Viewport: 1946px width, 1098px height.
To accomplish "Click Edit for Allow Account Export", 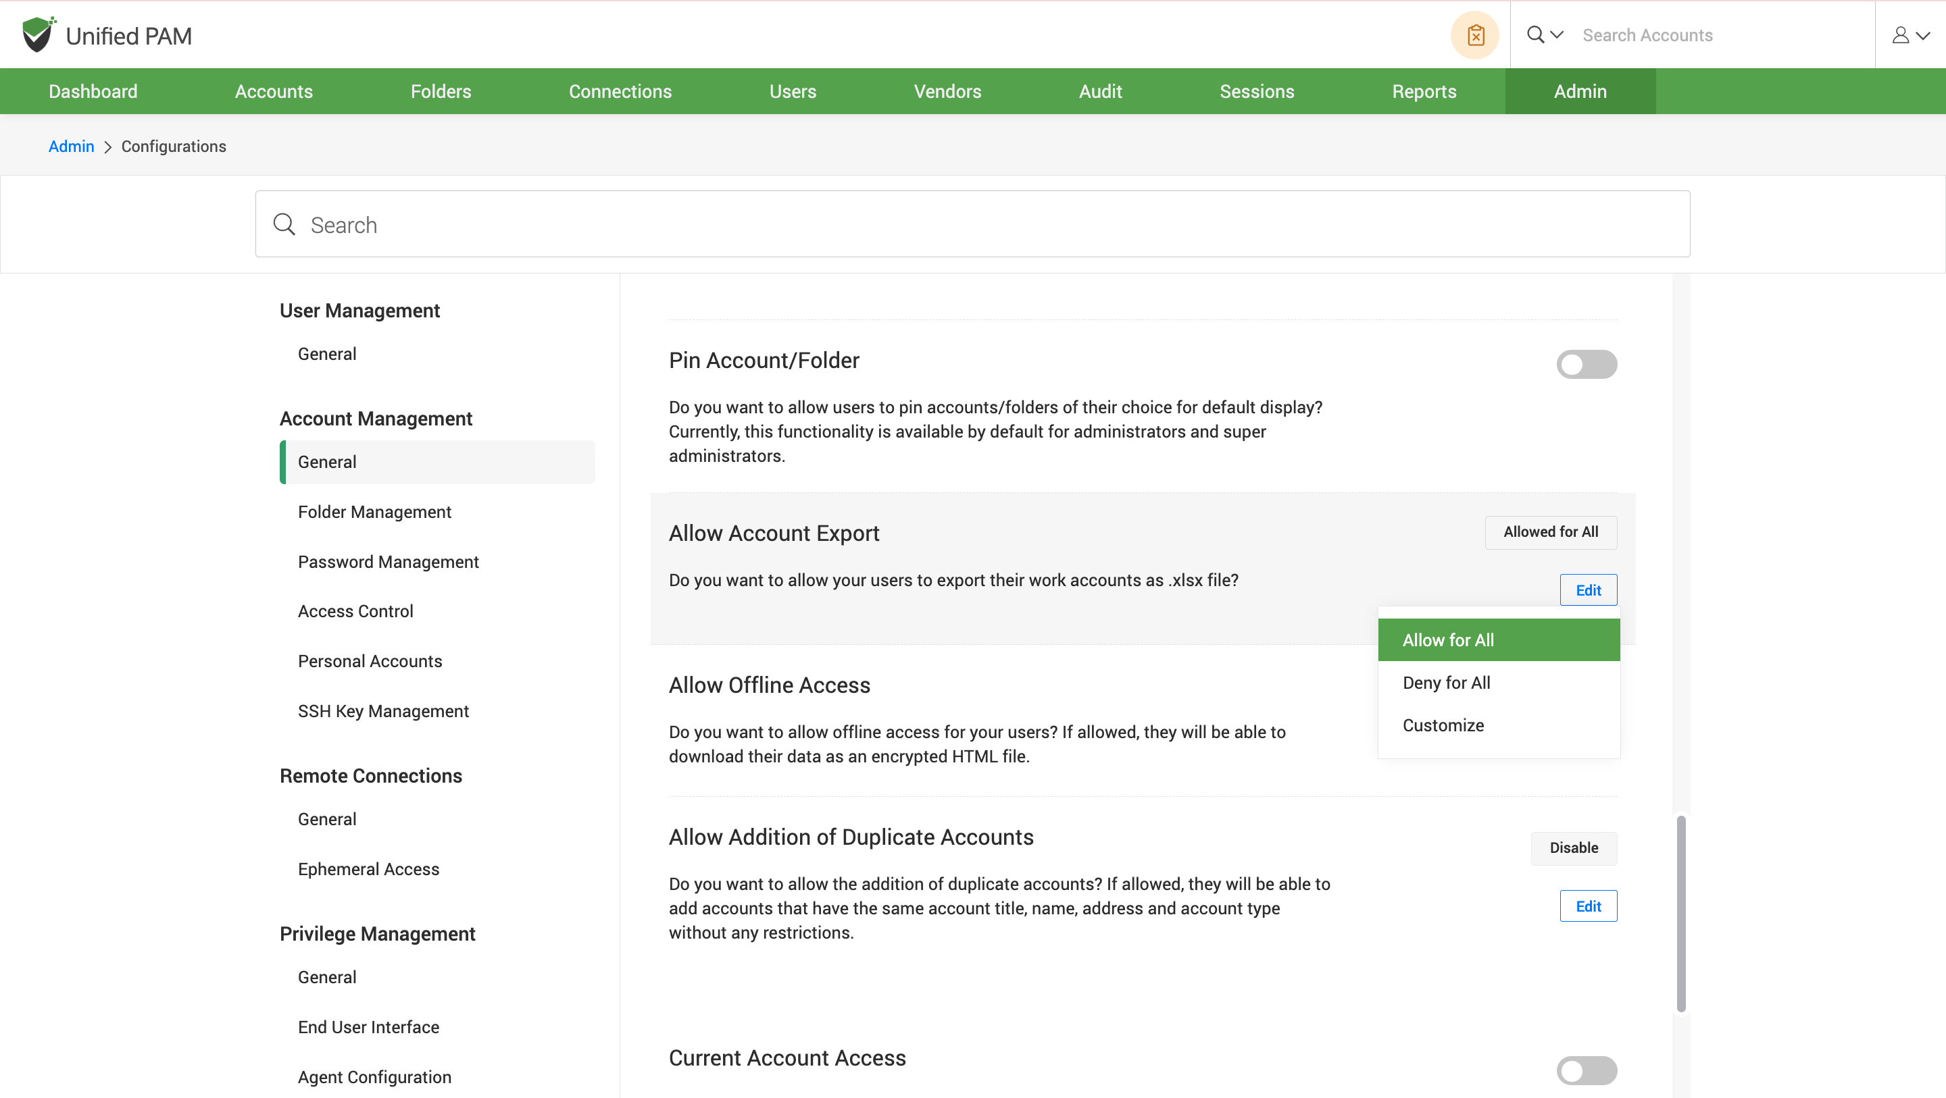I will pos(1588,591).
